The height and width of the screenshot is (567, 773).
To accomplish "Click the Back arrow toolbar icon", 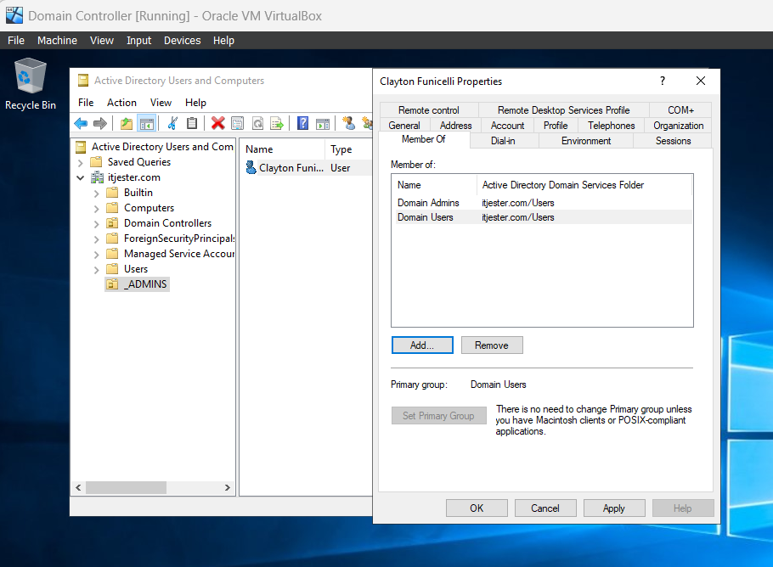I will pos(81,123).
